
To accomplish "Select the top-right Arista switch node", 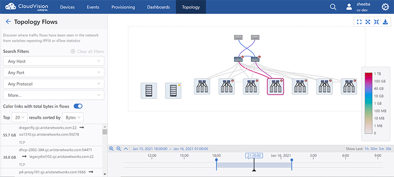I will [255, 38].
